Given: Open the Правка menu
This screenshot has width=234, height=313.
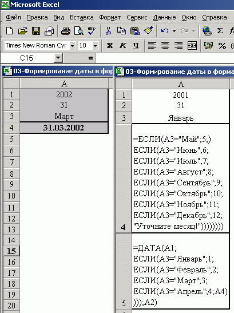Looking at the screenshot, I should 37,17.
